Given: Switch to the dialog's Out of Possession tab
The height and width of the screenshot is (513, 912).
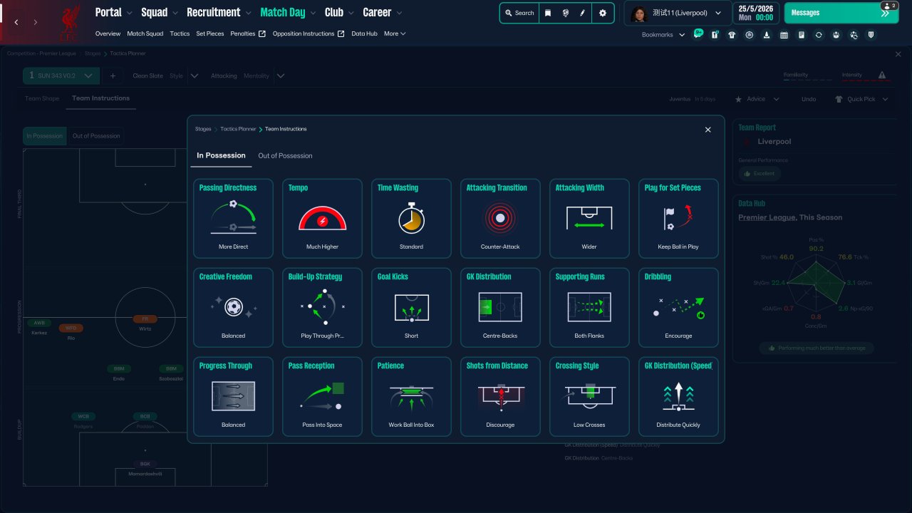Looking at the screenshot, I should coord(285,155).
